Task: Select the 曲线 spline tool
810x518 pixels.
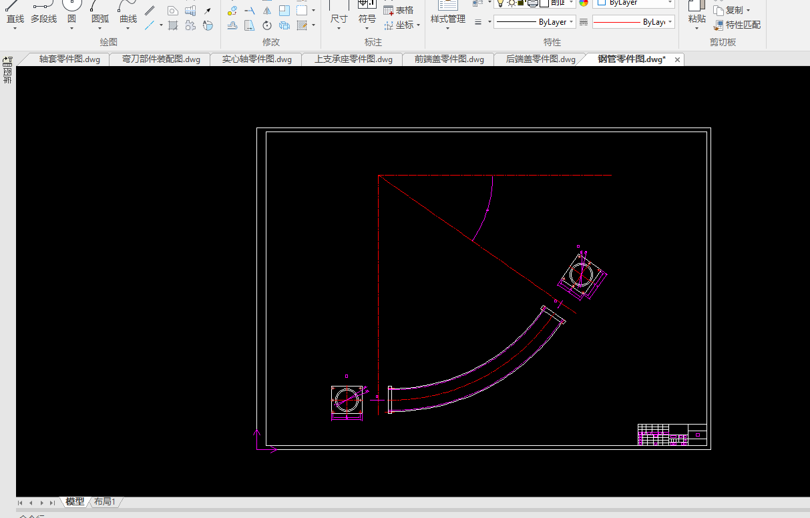Action: coord(128,13)
